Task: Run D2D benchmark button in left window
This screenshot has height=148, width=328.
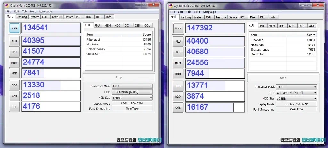Action: click(14, 96)
